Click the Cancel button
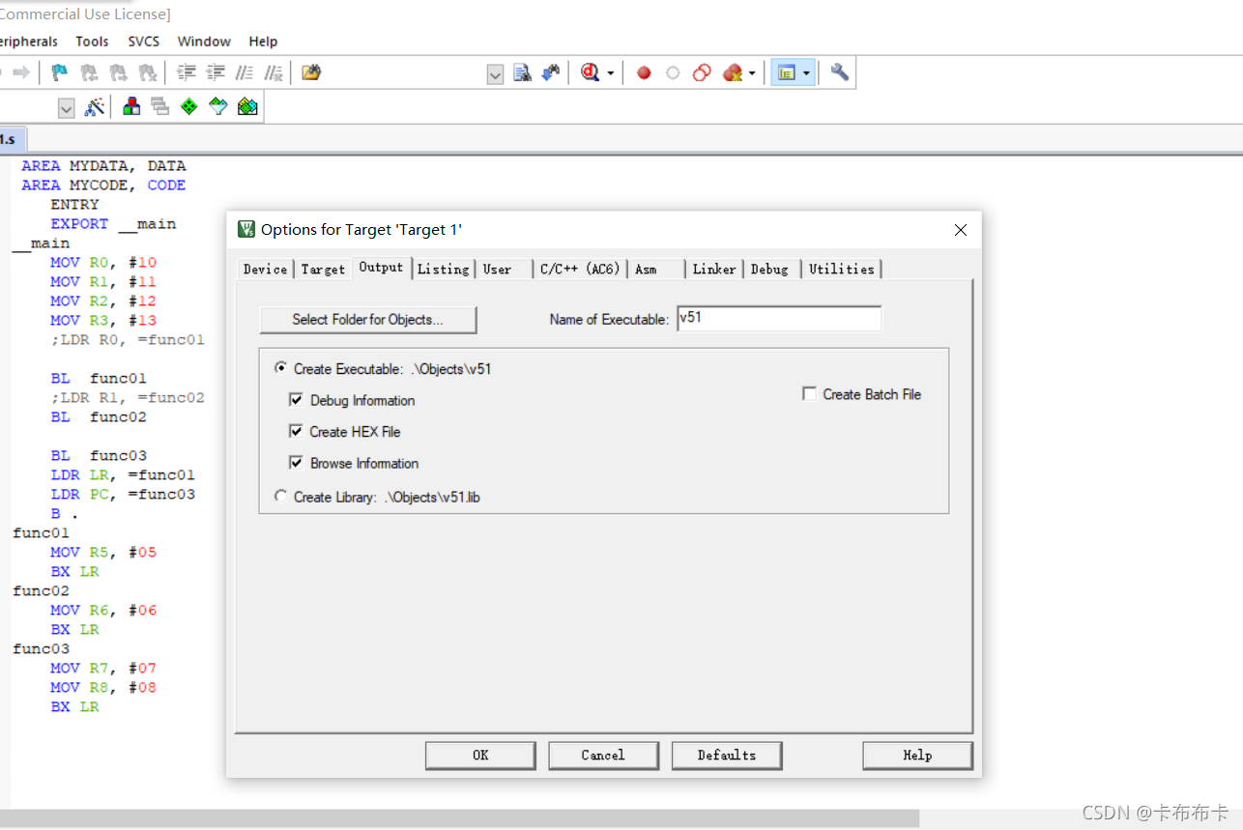 click(x=603, y=756)
